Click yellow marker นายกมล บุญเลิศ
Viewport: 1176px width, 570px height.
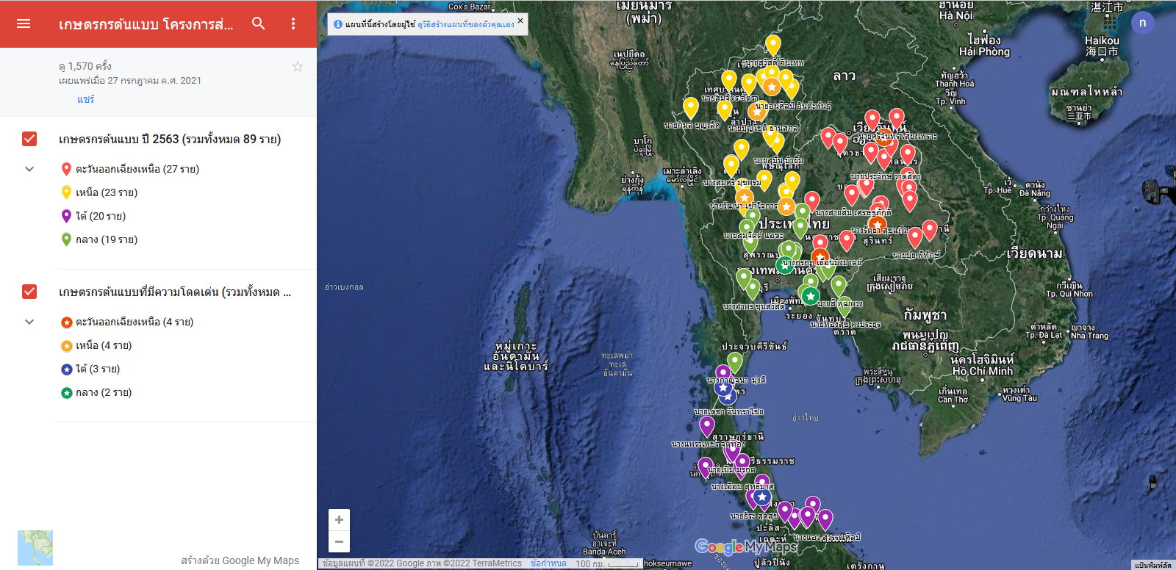tap(690, 107)
